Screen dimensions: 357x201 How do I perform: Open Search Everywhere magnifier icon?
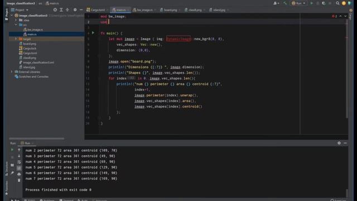pyautogui.click(x=337, y=3)
